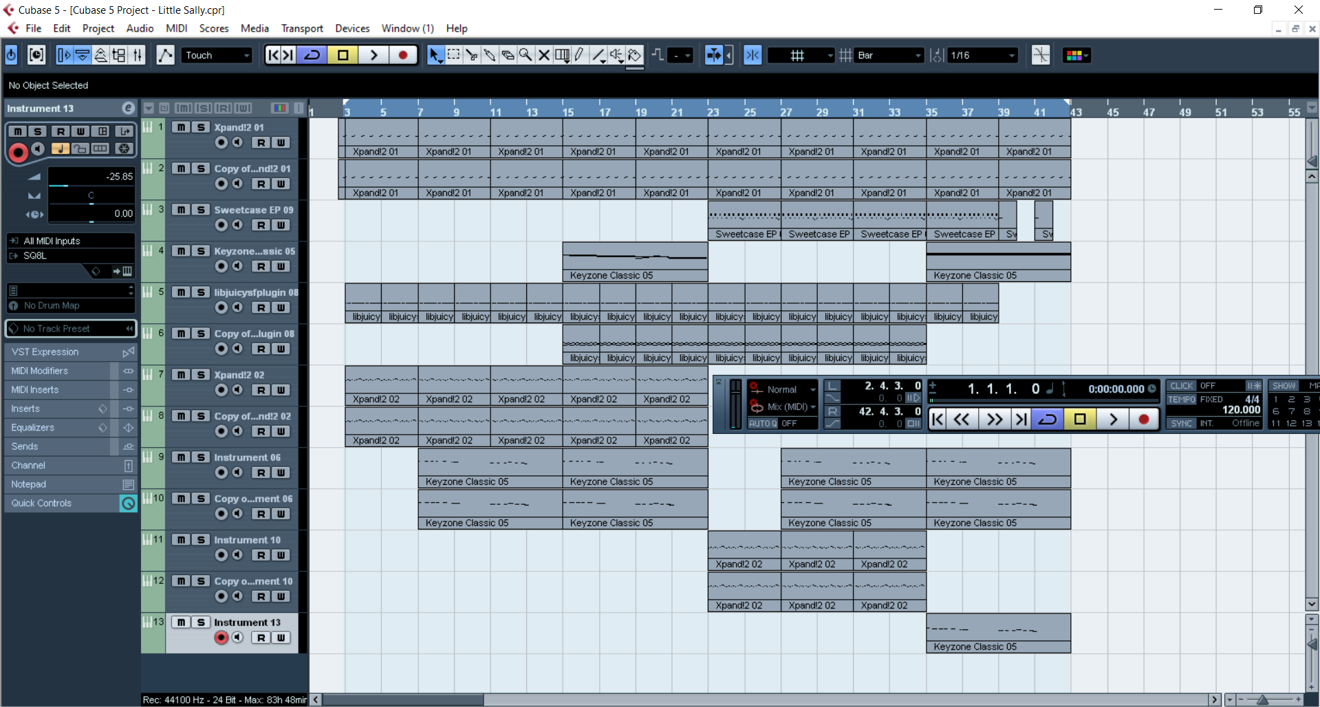1320x707 pixels.
Task: Click the automation mode curve icon
Action: coord(165,55)
